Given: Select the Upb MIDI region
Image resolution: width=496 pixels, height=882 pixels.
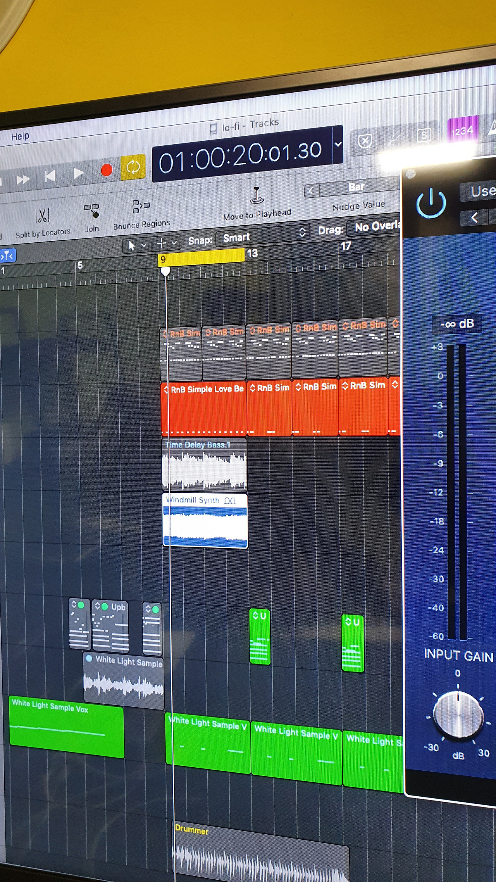Looking at the screenshot, I should [x=110, y=625].
